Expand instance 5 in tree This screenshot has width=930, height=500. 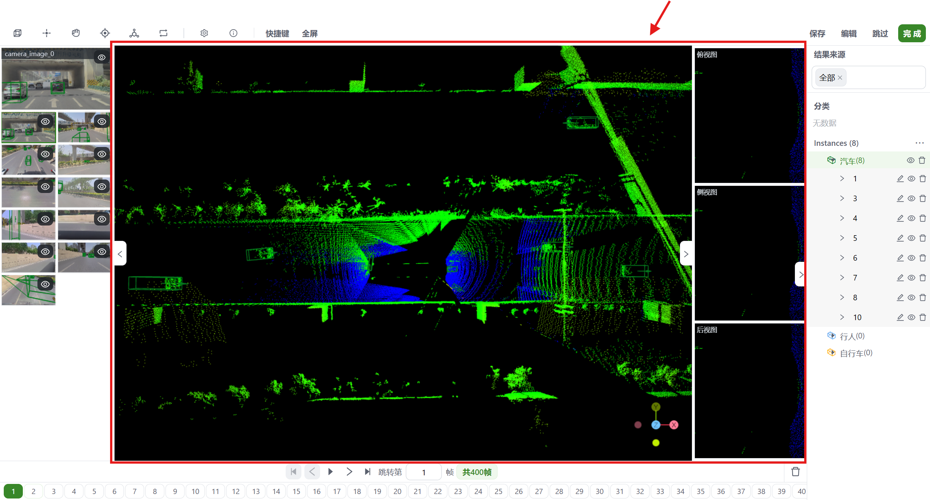(842, 238)
